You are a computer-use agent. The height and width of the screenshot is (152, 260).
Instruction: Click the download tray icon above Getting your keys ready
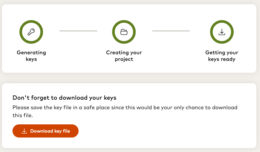(x=222, y=32)
